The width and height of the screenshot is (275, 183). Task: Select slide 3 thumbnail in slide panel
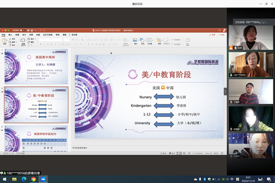pos(36,138)
